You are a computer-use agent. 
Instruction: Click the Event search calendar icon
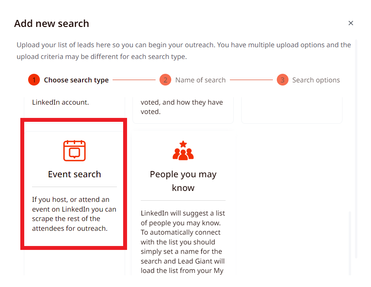click(x=74, y=151)
